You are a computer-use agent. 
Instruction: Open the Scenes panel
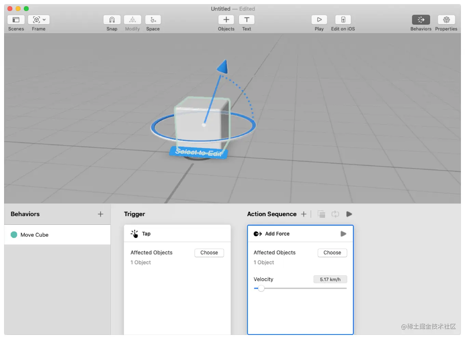16,20
